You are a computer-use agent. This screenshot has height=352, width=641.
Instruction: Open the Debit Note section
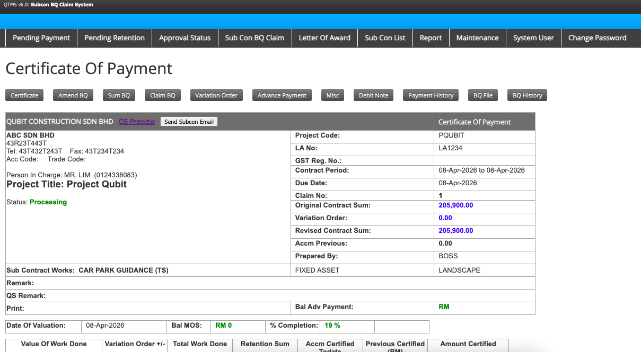pyautogui.click(x=374, y=95)
